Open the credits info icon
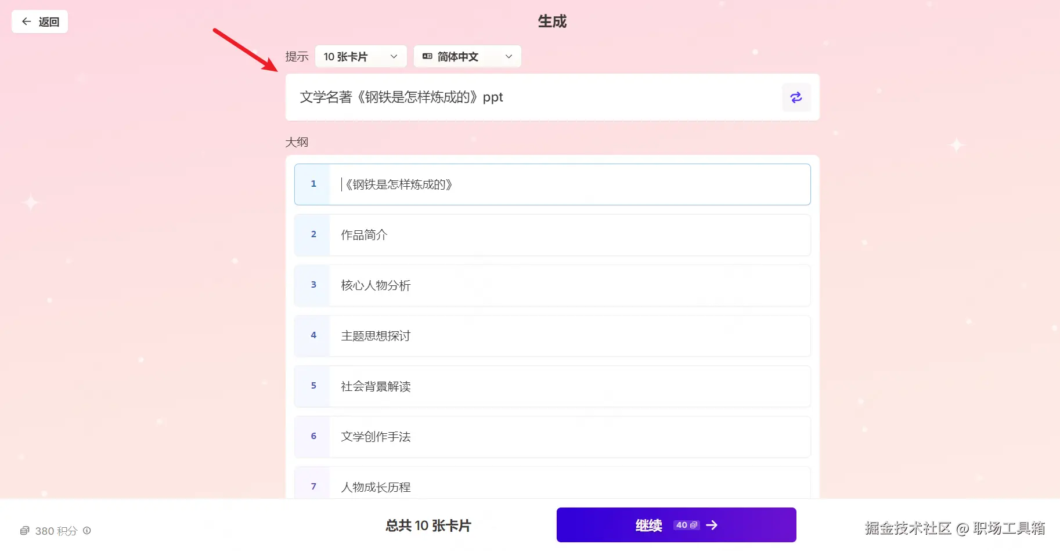1060x551 pixels. coord(87,530)
